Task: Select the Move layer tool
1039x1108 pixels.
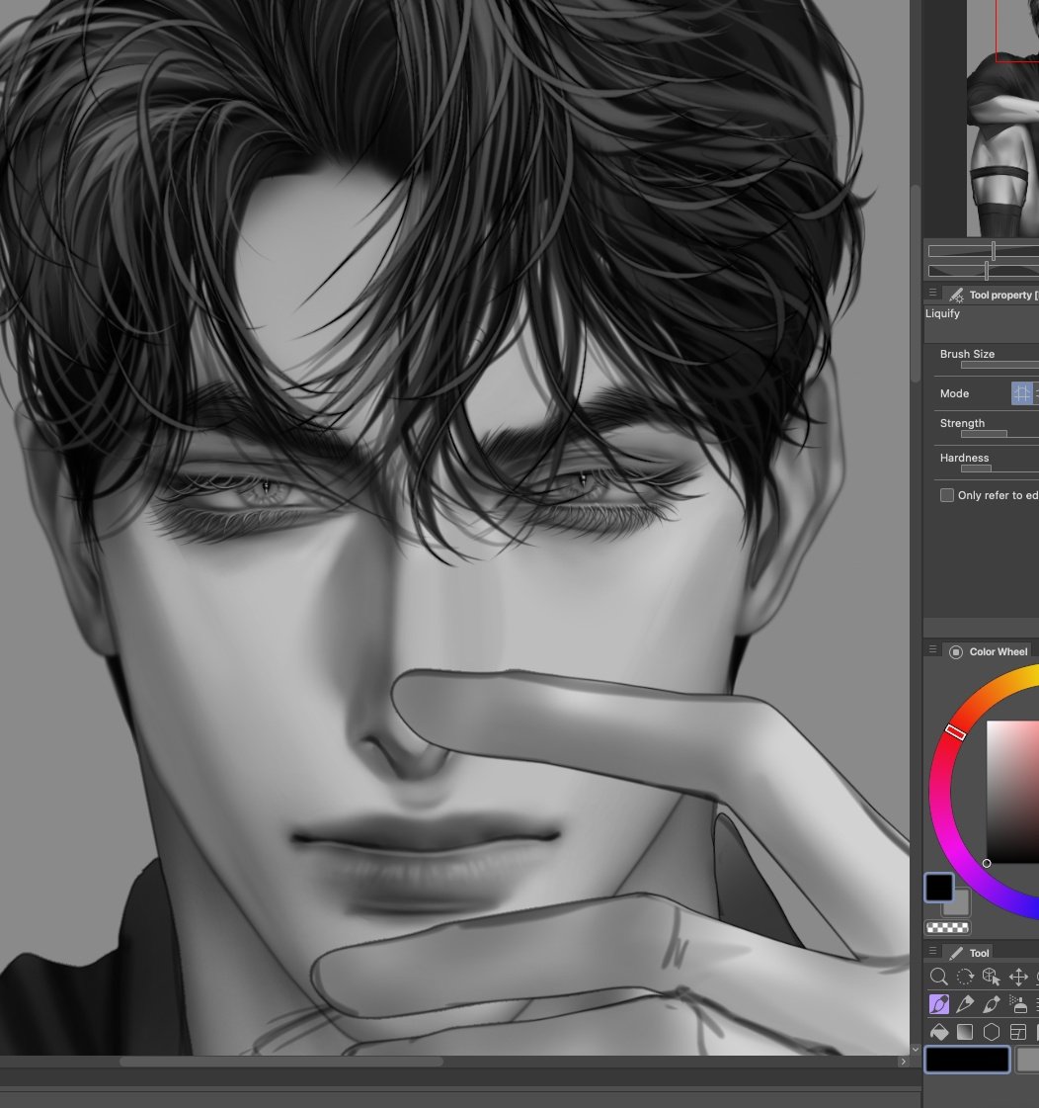Action: pos(1018,977)
